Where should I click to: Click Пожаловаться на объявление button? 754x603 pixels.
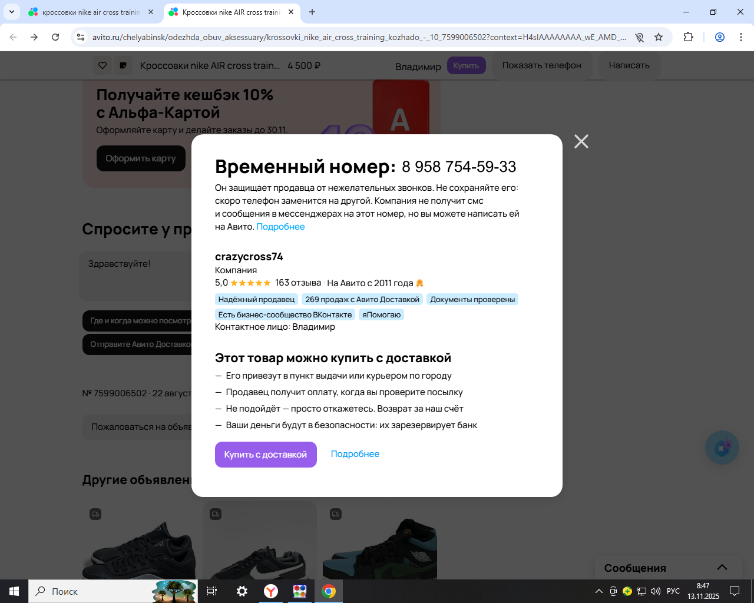pos(137,427)
